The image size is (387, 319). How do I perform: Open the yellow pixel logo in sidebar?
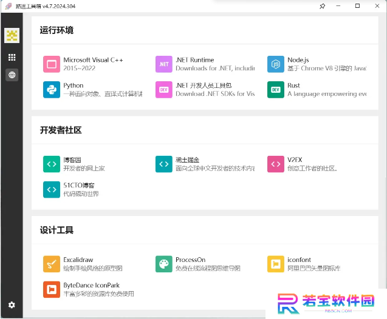point(12,35)
